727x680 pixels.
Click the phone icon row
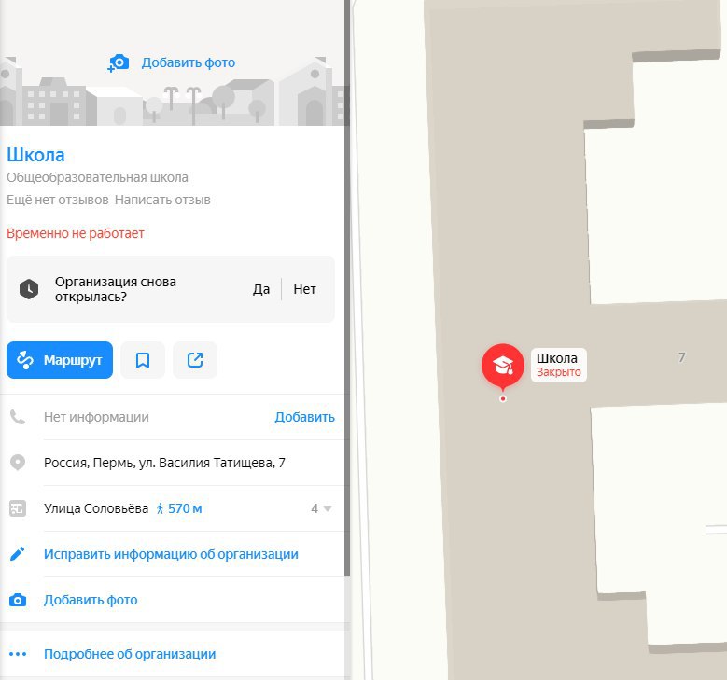point(18,417)
